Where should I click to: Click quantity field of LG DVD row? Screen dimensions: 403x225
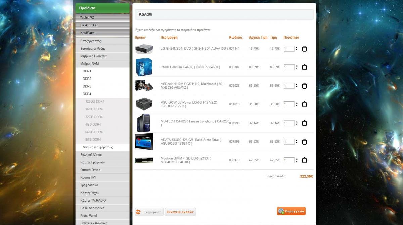pyautogui.click(x=289, y=49)
